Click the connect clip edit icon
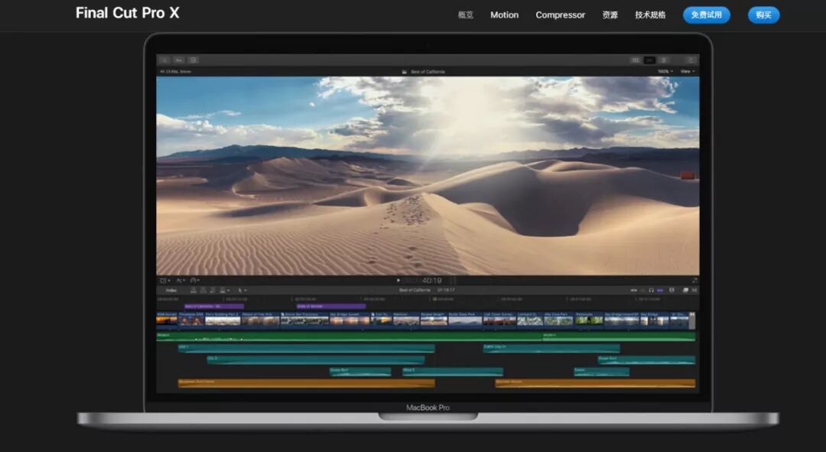 (193, 291)
